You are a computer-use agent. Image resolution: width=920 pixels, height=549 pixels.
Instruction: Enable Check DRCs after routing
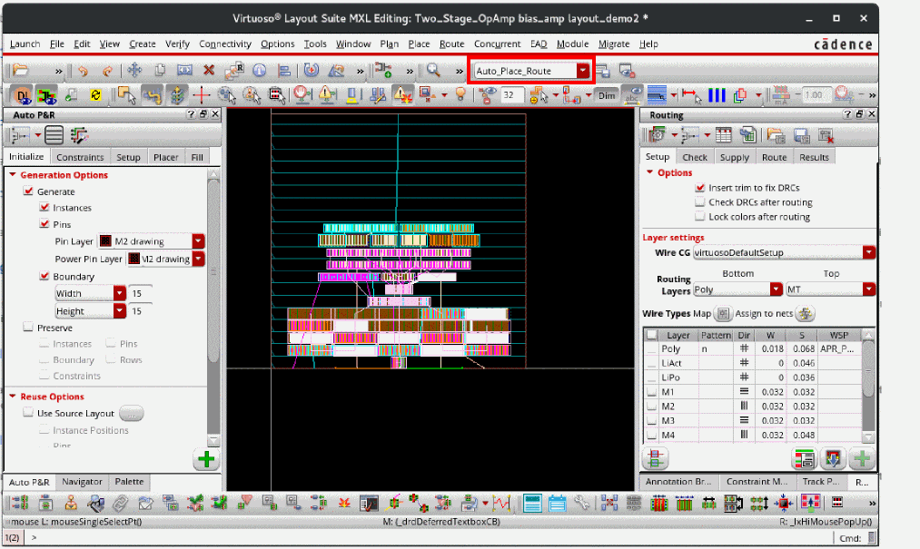pos(699,202)
